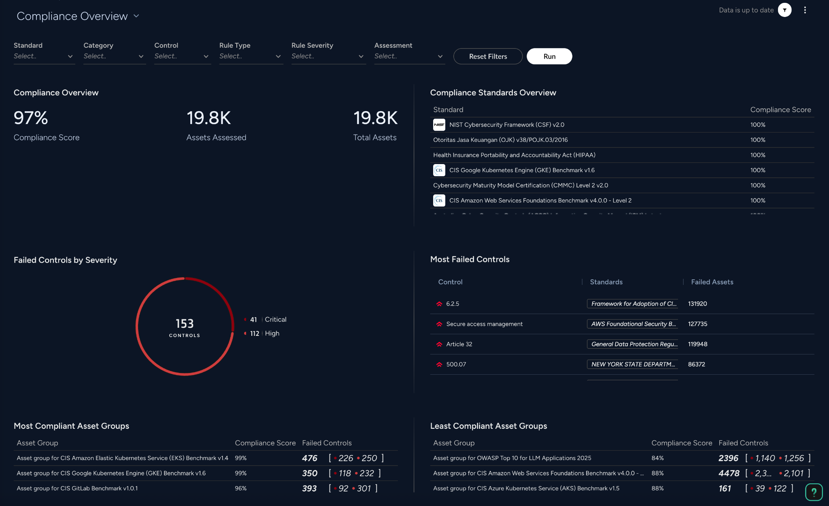Click failed controls count 161
829x506 pixels.
tap(725, 489)
